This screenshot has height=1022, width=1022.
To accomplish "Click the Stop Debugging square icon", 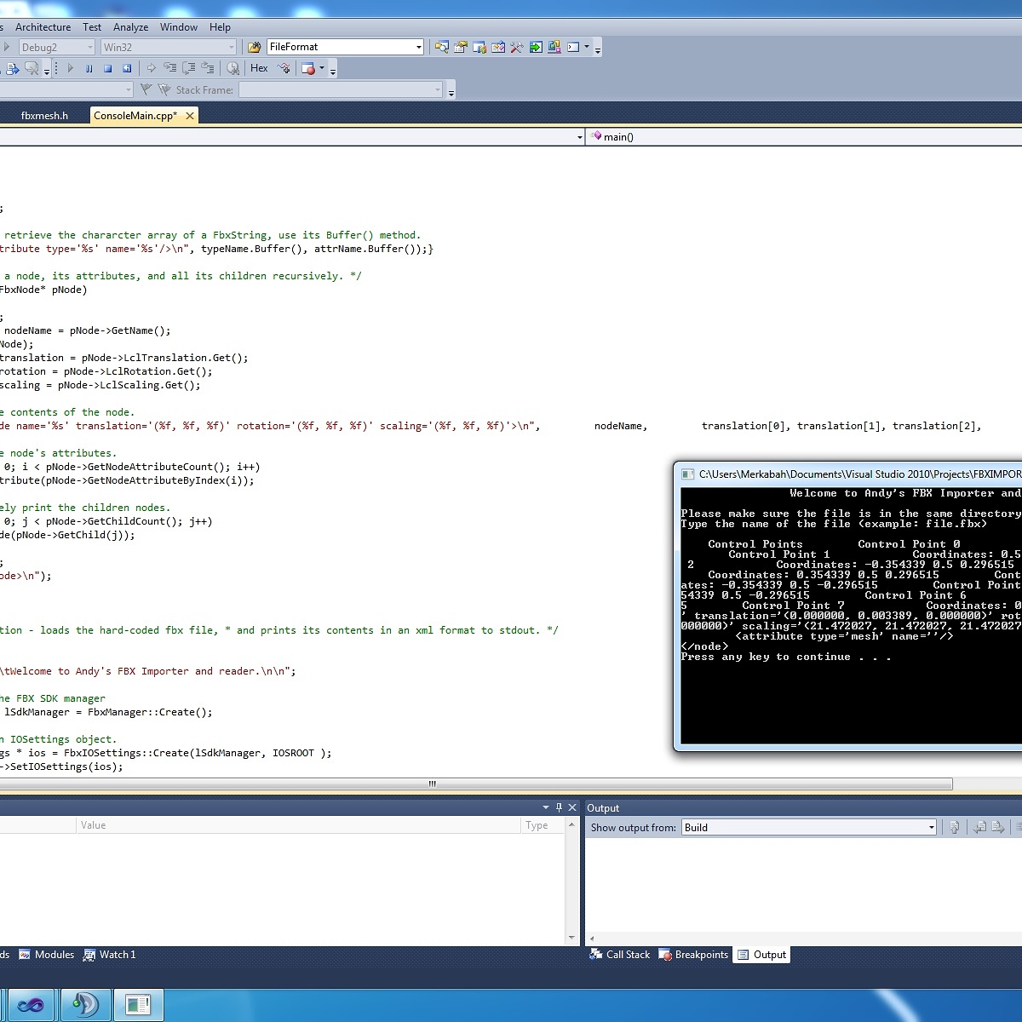I will click(107, 68).
